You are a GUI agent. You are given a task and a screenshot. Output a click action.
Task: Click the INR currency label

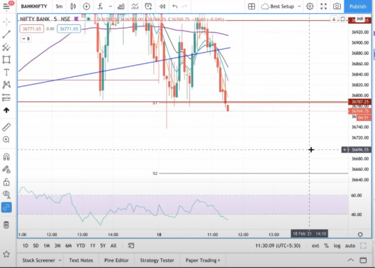tap(360, 19)
